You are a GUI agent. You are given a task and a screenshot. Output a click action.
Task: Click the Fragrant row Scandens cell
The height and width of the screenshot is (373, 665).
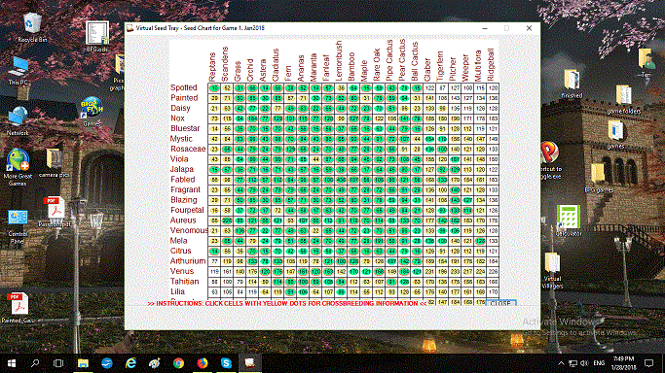227,190
